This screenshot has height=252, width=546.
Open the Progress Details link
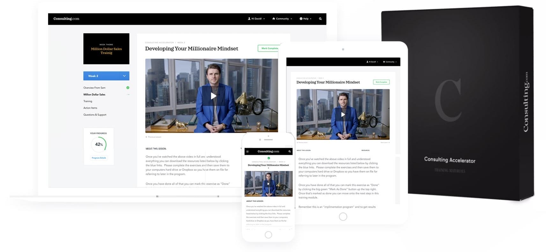[x=99, y=158]
